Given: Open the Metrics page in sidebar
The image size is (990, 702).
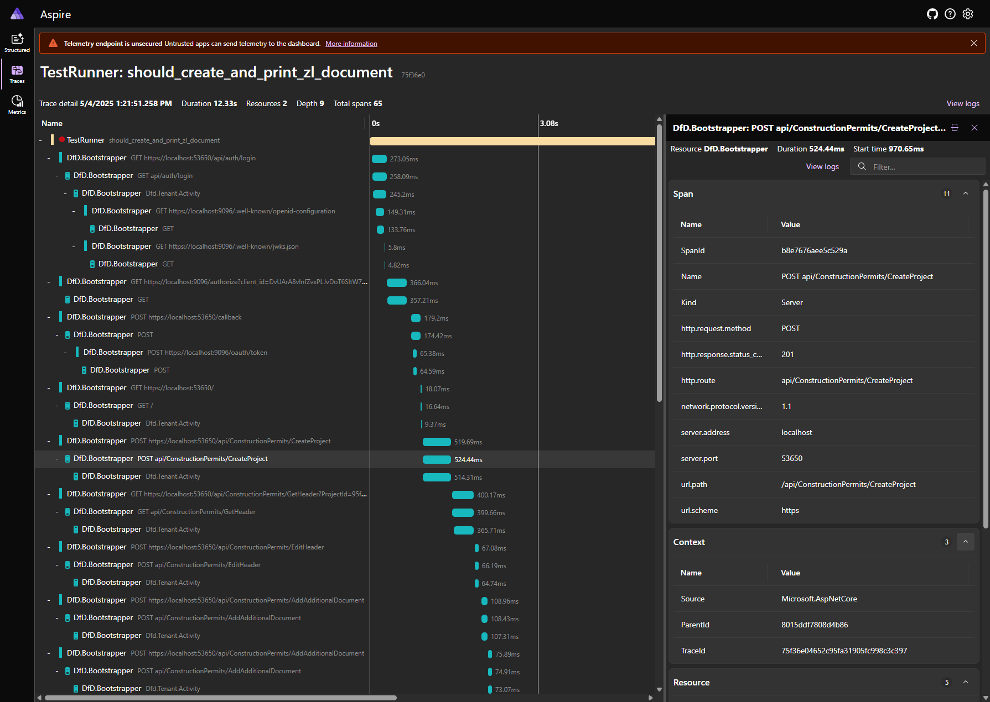Looking at the screenshot, I should tap(17, 105).
